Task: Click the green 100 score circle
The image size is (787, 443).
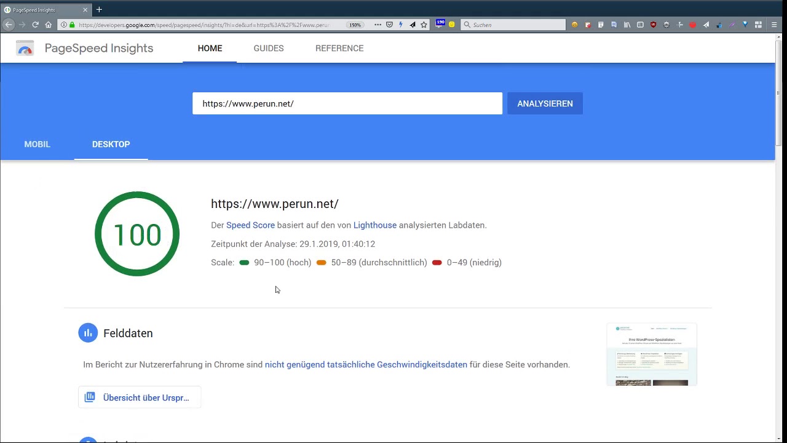Action: pyautogui.click(x=137, y=234)
